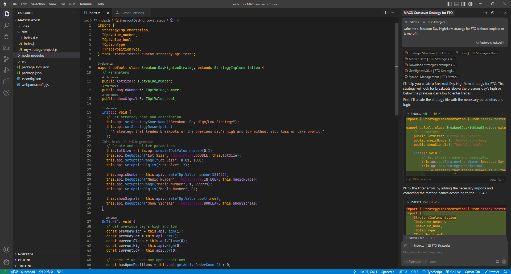Toggle the primary sidebar layout button
This screenshot has height=274, width=511.
(450, 4)
